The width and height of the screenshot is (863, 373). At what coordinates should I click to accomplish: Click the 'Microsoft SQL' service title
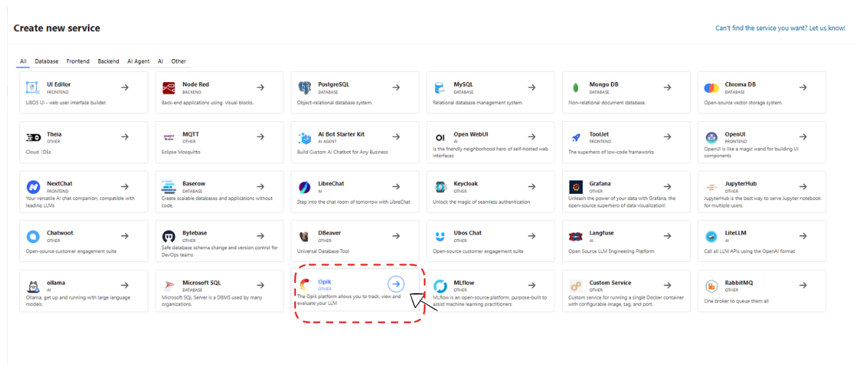click(x=201, y=283)
